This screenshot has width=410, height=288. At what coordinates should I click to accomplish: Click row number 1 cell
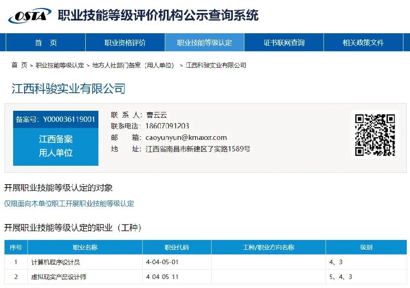[16, 262]
